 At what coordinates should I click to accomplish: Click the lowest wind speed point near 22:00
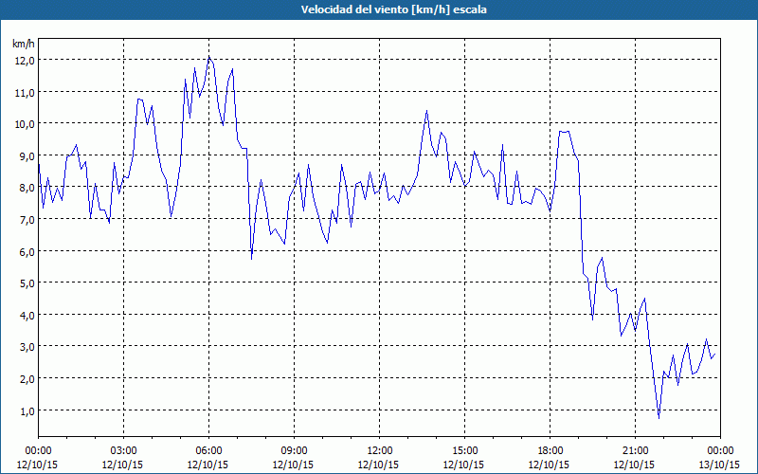point(659,418)
